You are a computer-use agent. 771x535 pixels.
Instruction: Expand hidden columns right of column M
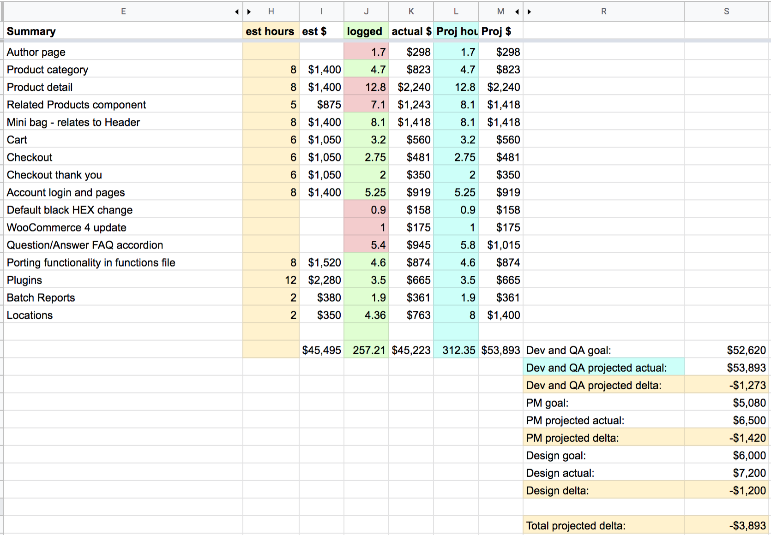click(517, 12)
